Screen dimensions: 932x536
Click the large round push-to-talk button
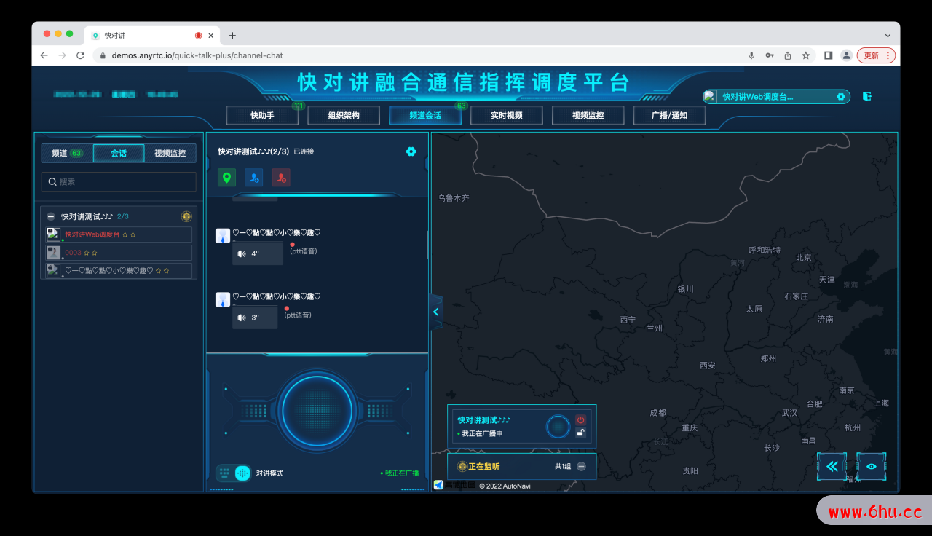pos(317,410)
